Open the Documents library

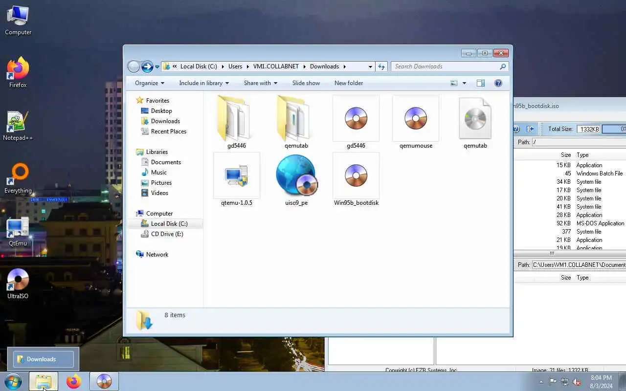(x=166, y=162)
